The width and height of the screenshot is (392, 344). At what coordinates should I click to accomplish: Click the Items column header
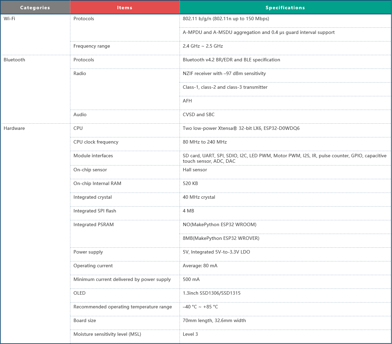click(x=125, y=8)
